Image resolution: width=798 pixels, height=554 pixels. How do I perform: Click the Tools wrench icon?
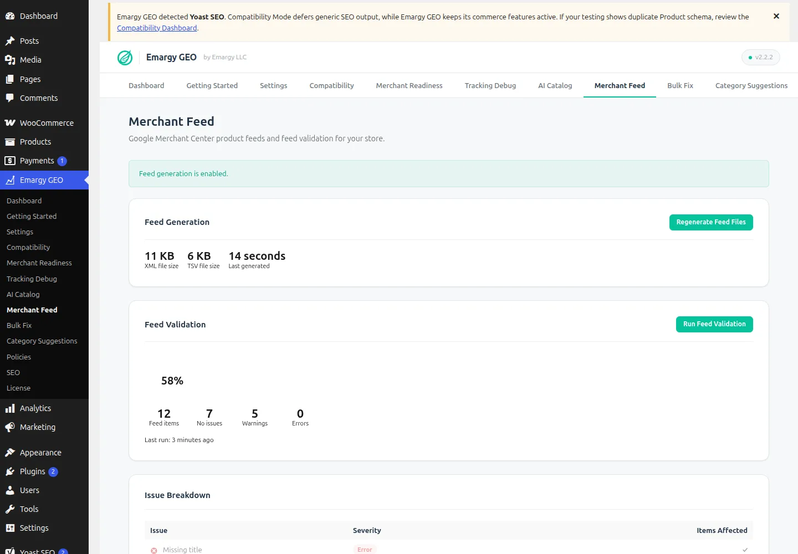[x=10, y=509]
